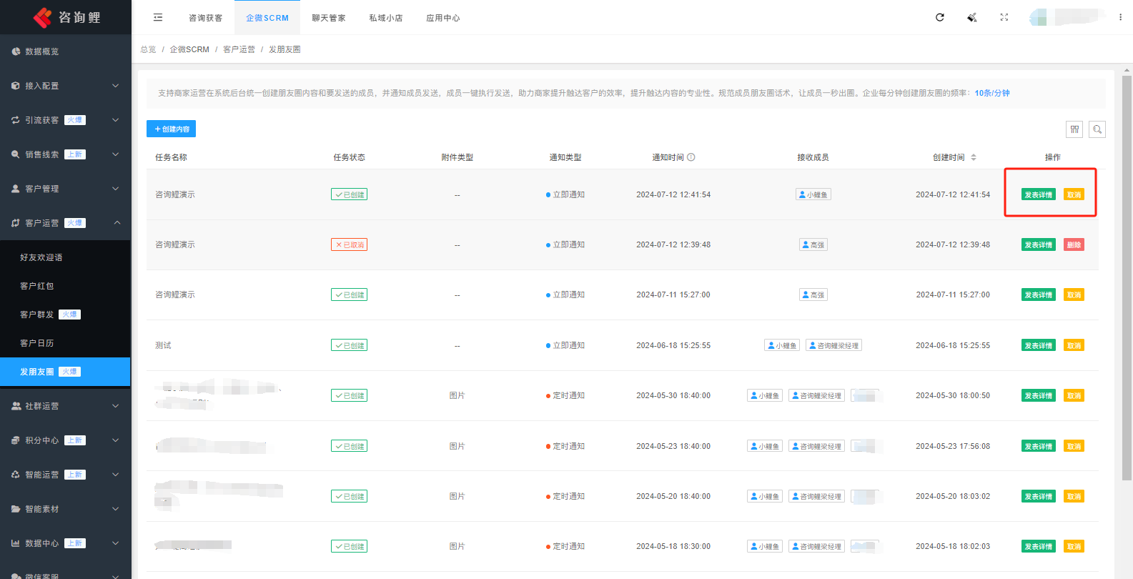The image size is (1133, 579).
Task: Click the 咨询鲤梁经理 tag in the 测试 row
Action: [833, 345]
